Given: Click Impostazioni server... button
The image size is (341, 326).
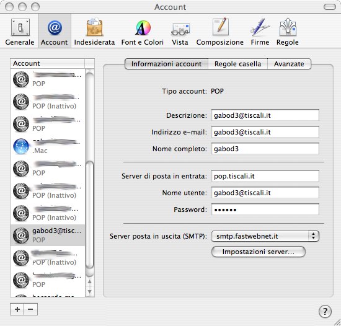Looking at the screenshot, I should (x=259, y=252).
